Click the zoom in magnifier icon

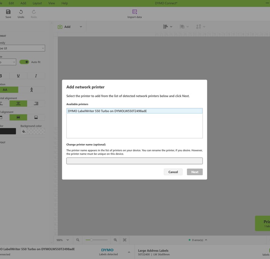click(115, 240)
